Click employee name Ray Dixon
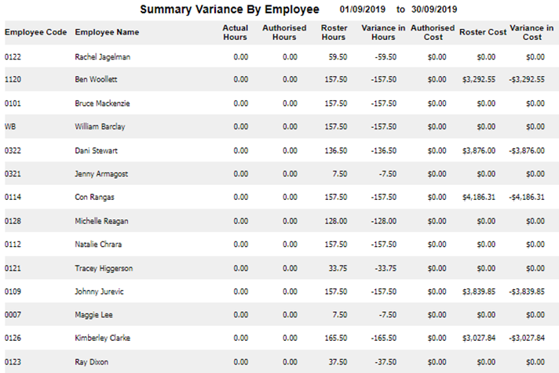The height and width of the screenshot is (373, 559). (x=92, y=362)
